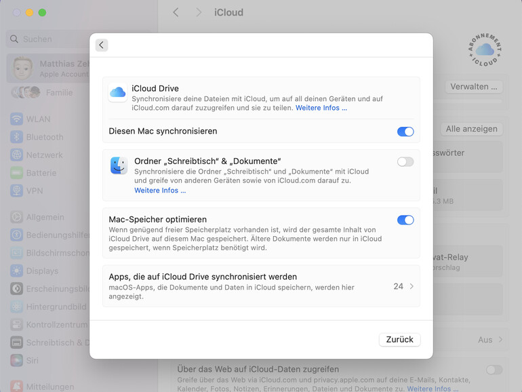Select Schreibtisch & Dock icon in sidebar
The height and width of the screenshot is (392, 522).
pos(16,342)
